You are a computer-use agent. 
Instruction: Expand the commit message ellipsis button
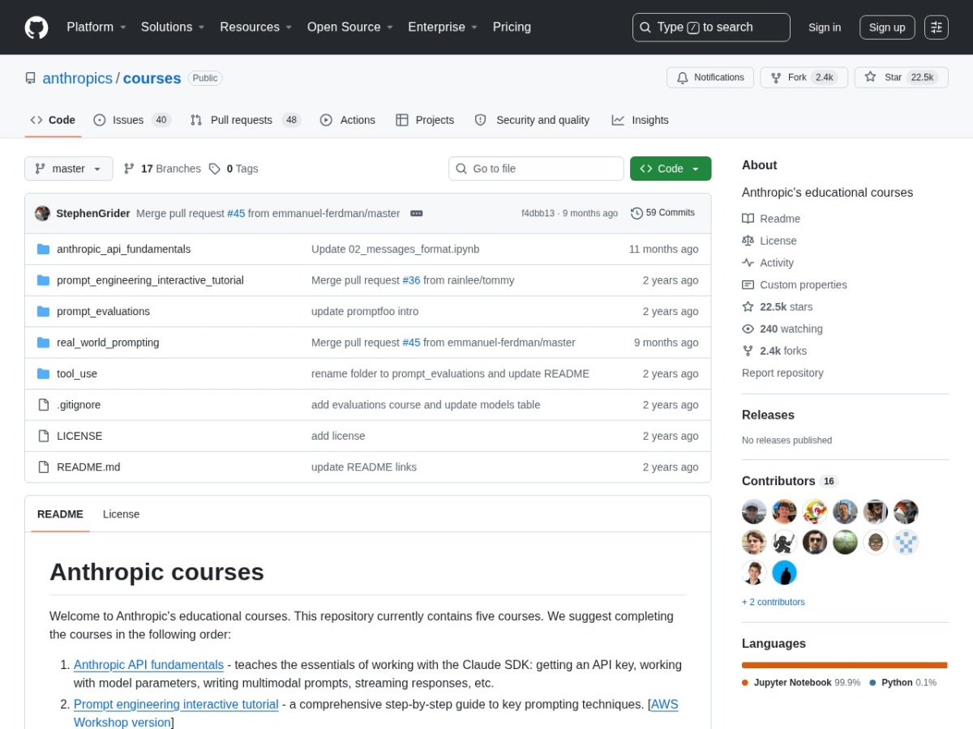tap(417, 213)
